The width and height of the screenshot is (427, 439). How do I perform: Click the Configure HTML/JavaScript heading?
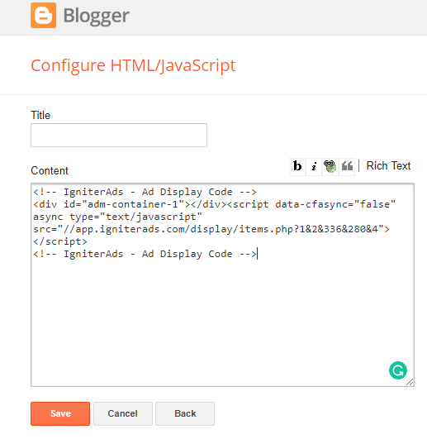pos(133,66)
